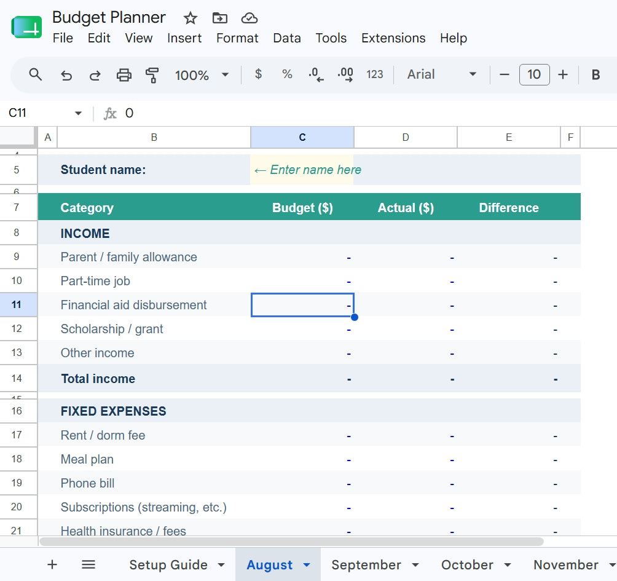Image resolution: width=617 pixels, height=581 pixels.
Task: Open the Name box dropdown arrow
Action: [x=78, y=113]
